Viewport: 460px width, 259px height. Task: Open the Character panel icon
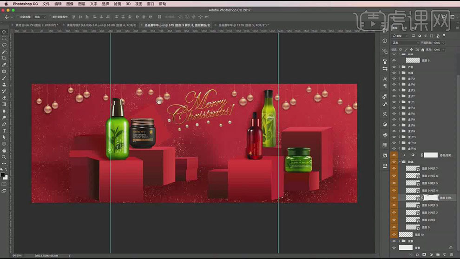click(x=385, y=79)
